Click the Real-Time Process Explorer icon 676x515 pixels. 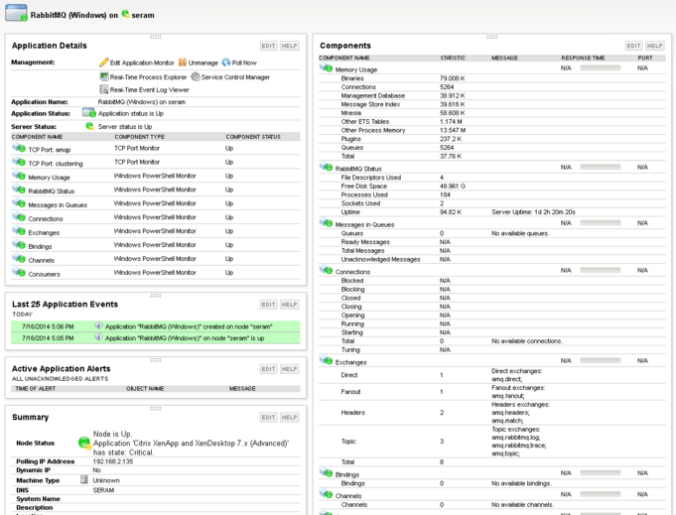pos(104,76)
